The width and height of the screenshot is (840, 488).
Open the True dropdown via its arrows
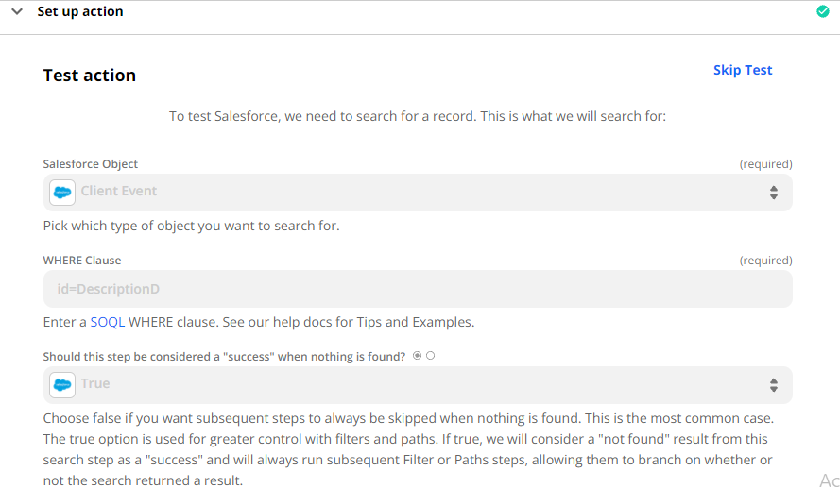[x=773, y=385]
